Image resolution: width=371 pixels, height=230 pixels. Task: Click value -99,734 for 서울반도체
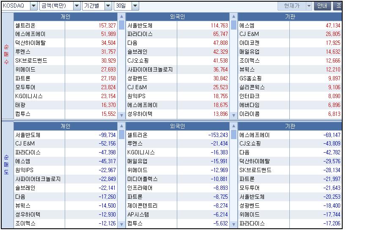[107, 135]
